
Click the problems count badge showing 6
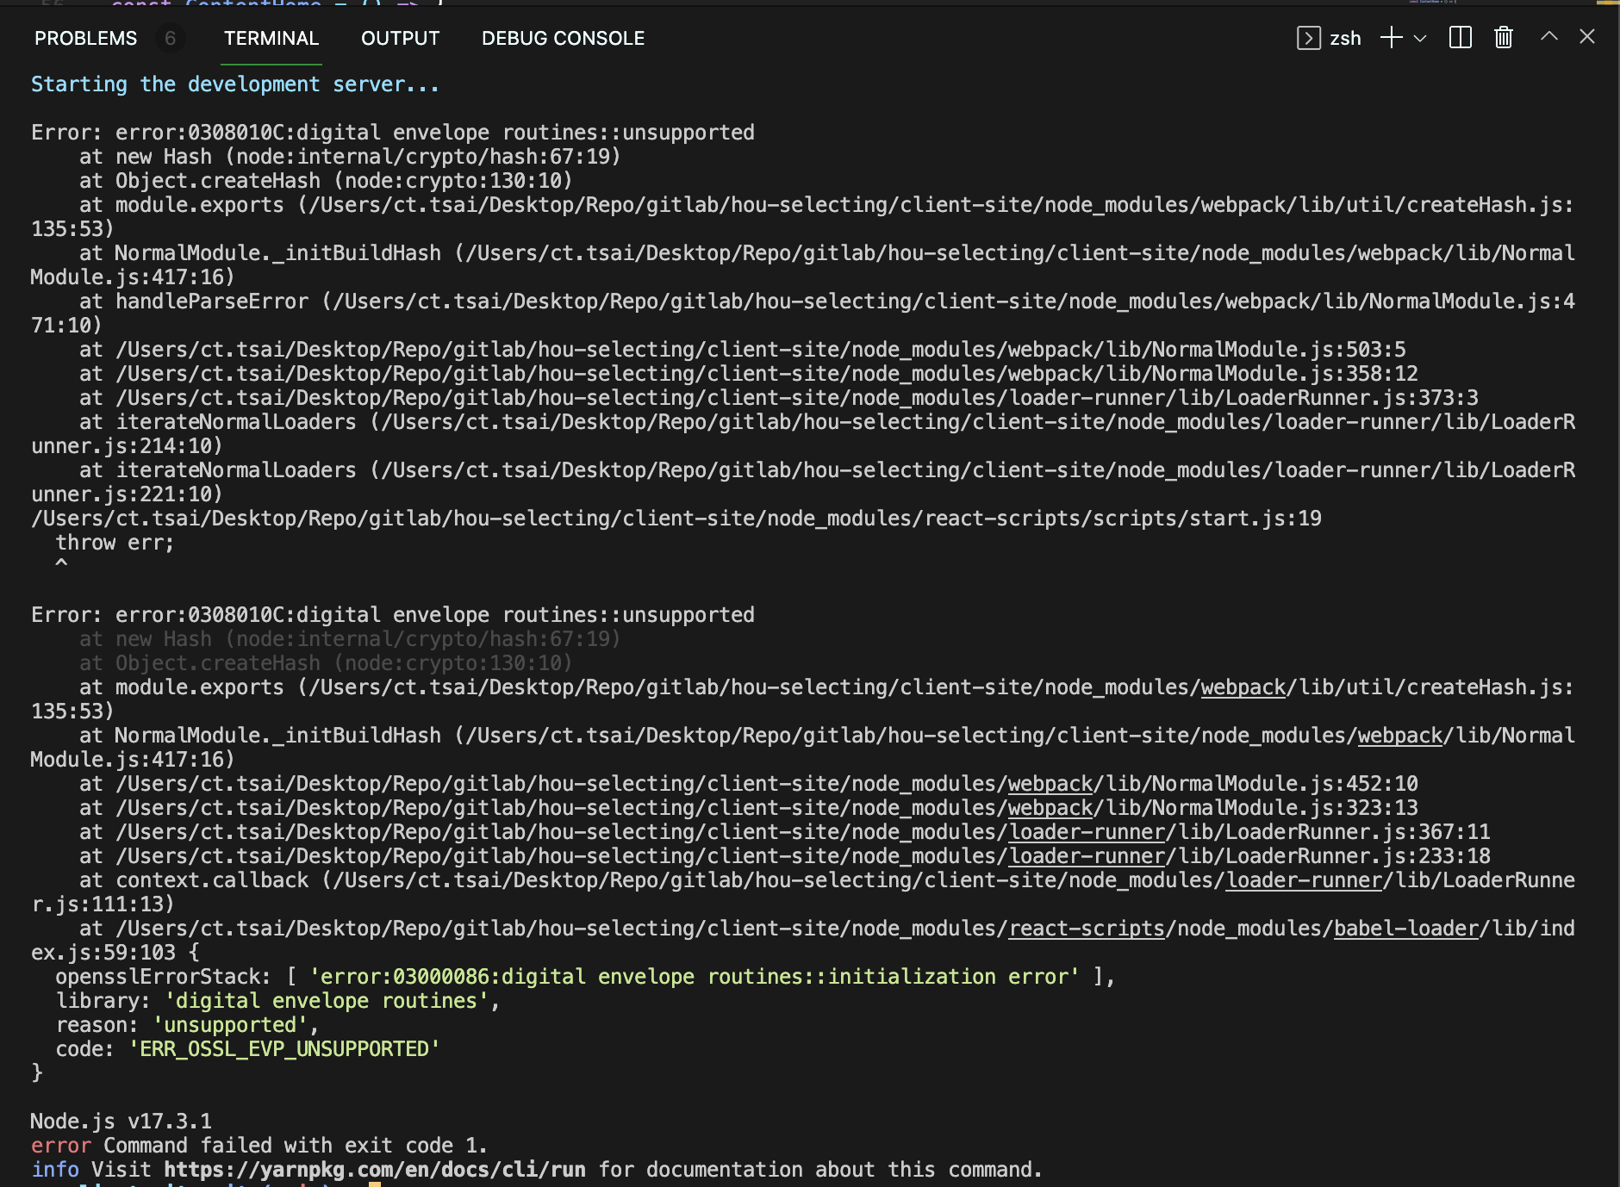(x=171, y=38)
